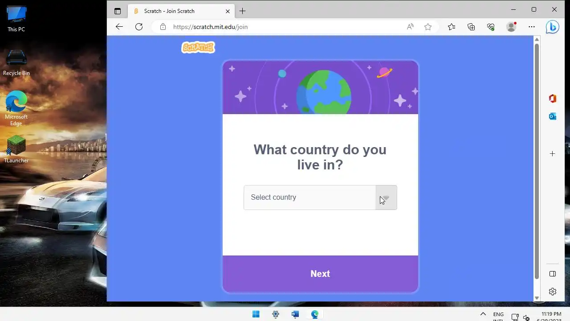Click the Scratch logo

tap(198, 47)
